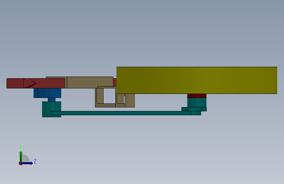Viewport: 284px width, 184px height.
Task: Click the red origin dot of the triad
Action: pos(20,163)
